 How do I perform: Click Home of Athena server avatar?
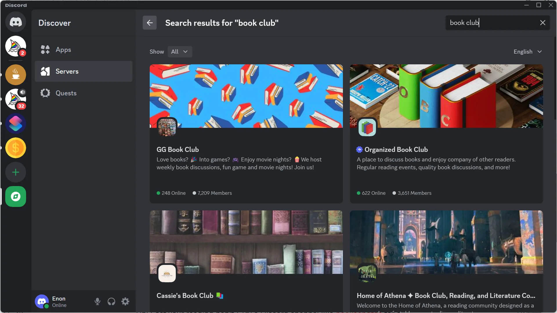click(x=367, y=273)
